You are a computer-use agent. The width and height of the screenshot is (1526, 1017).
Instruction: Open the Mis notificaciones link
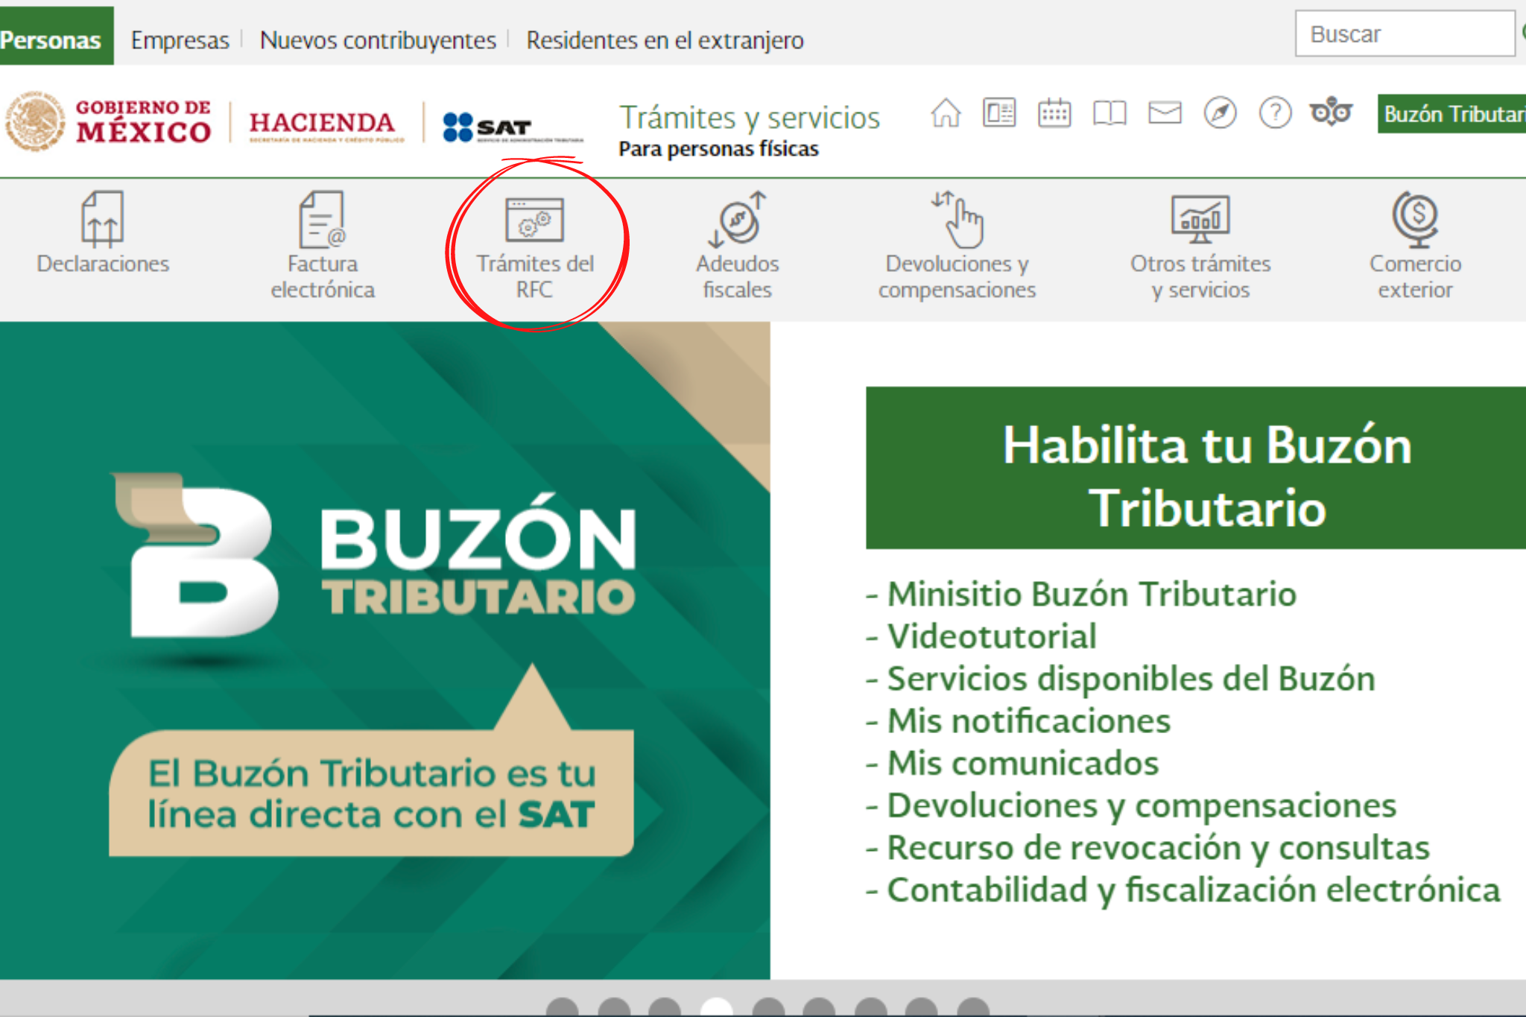1028,721
